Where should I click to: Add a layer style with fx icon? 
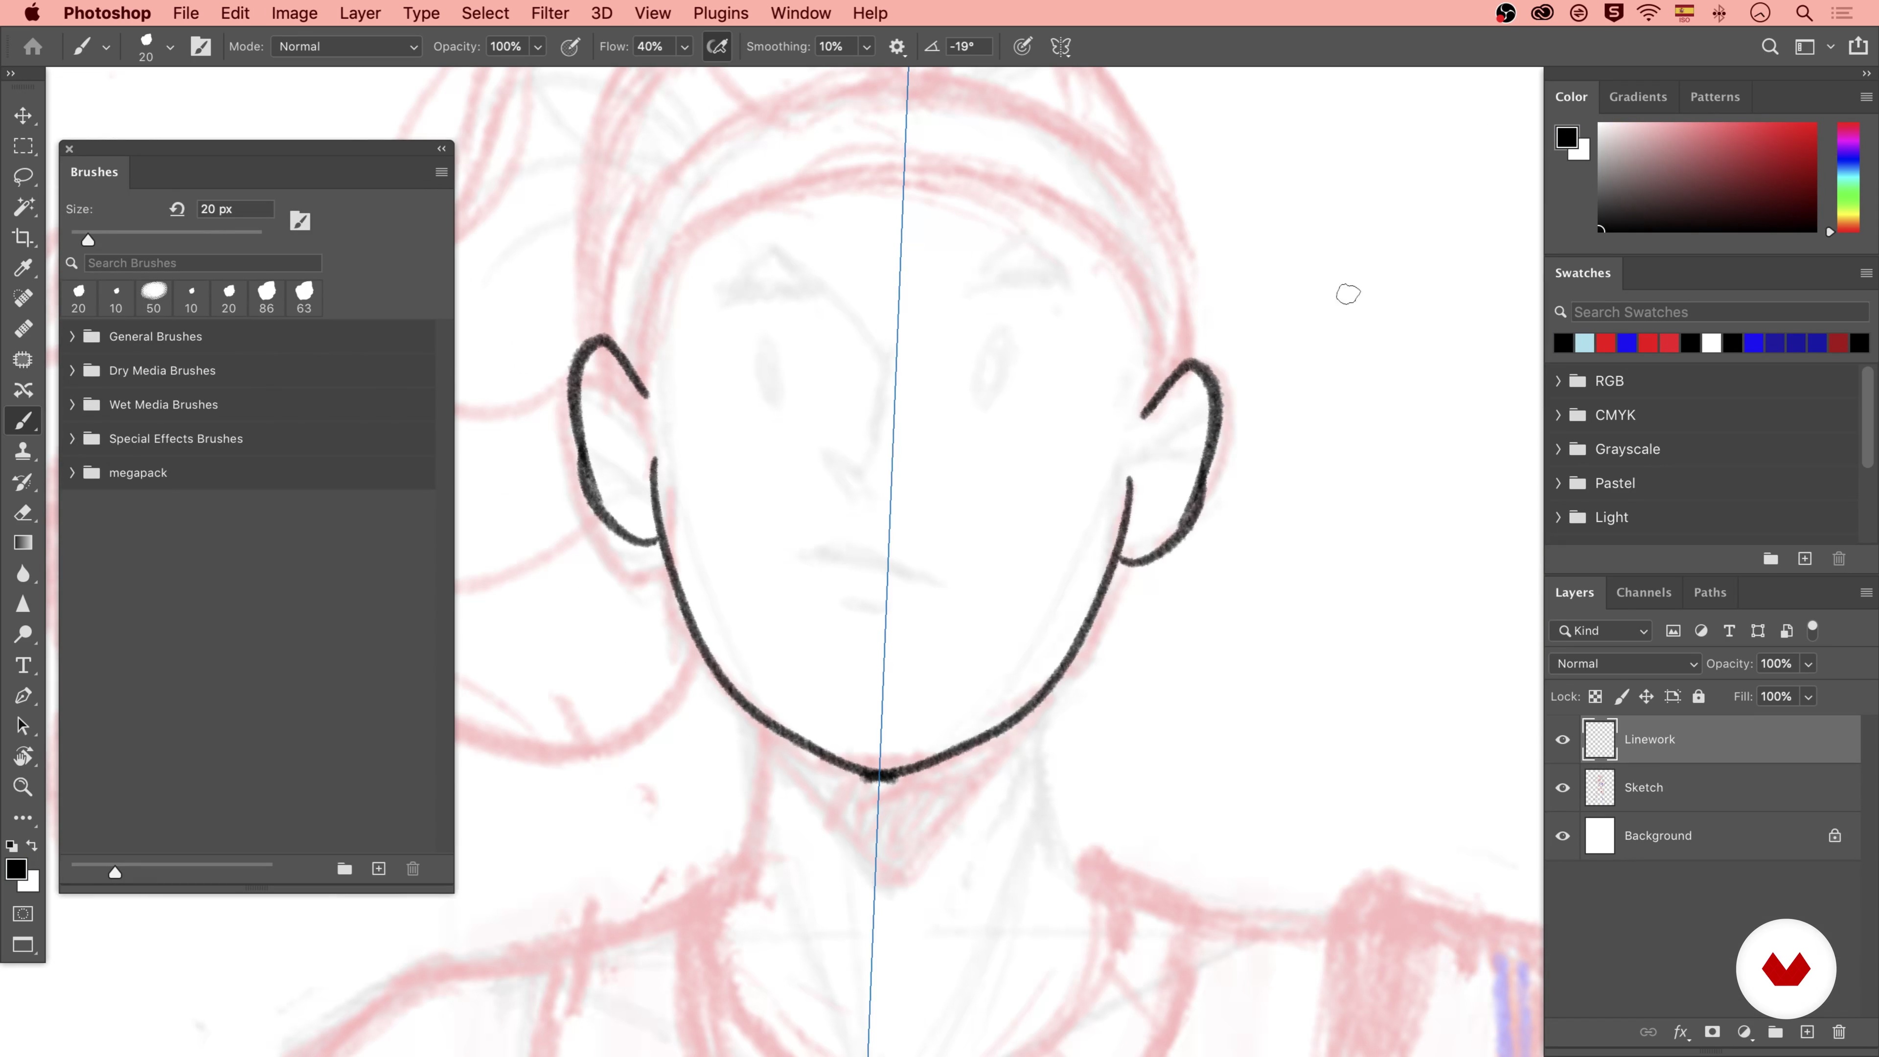[1681, 1032]
